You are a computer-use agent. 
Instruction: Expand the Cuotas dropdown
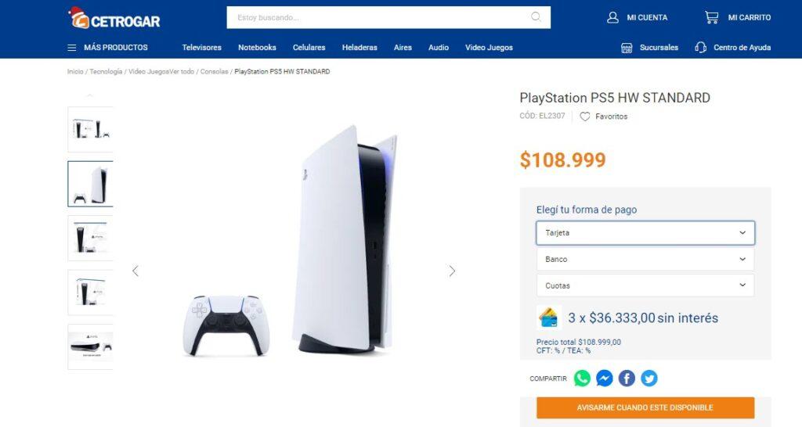(x=645, y=285)
